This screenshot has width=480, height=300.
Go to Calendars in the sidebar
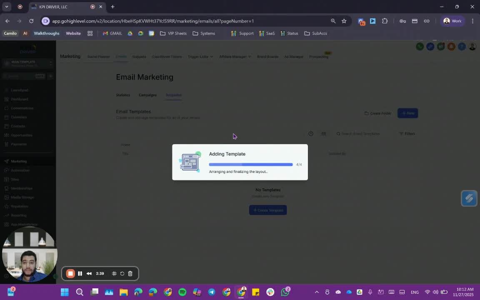click(19, 117)
